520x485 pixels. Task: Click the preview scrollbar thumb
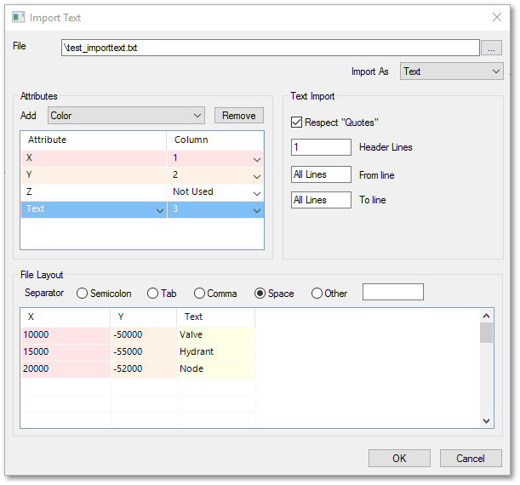486,333
